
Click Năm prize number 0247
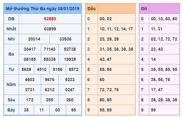[x=70, y=90]
